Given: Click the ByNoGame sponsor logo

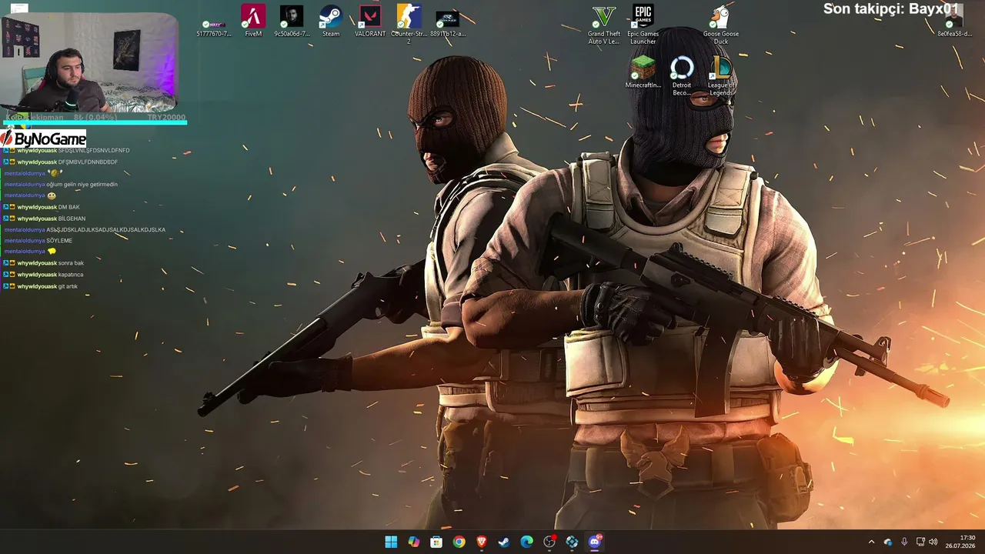Looking at the screenshot, I should point(43,139).
